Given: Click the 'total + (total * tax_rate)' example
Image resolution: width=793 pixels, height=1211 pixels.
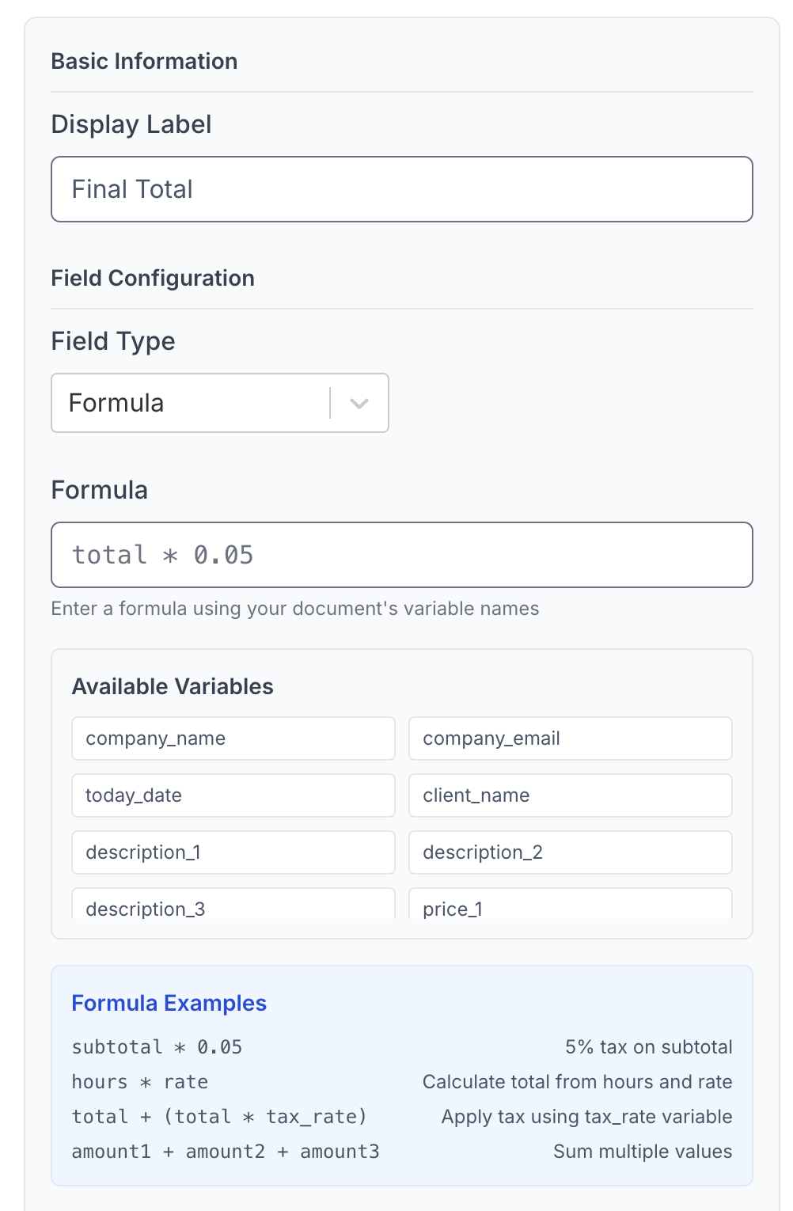Looking at the screenshot, I should click(220, 1117).
